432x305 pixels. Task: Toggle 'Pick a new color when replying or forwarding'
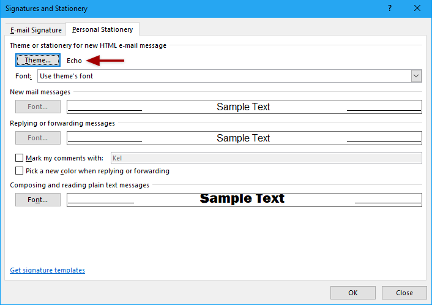pyautogui.click(x=20, y=171)
